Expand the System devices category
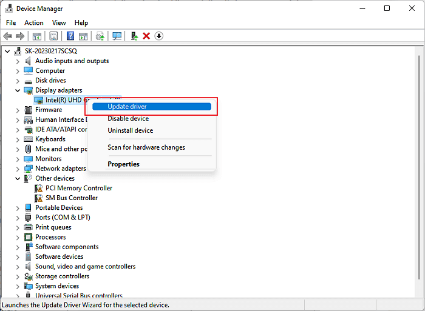The width and height of the screenshot is (425, 311). coord(18,286)
